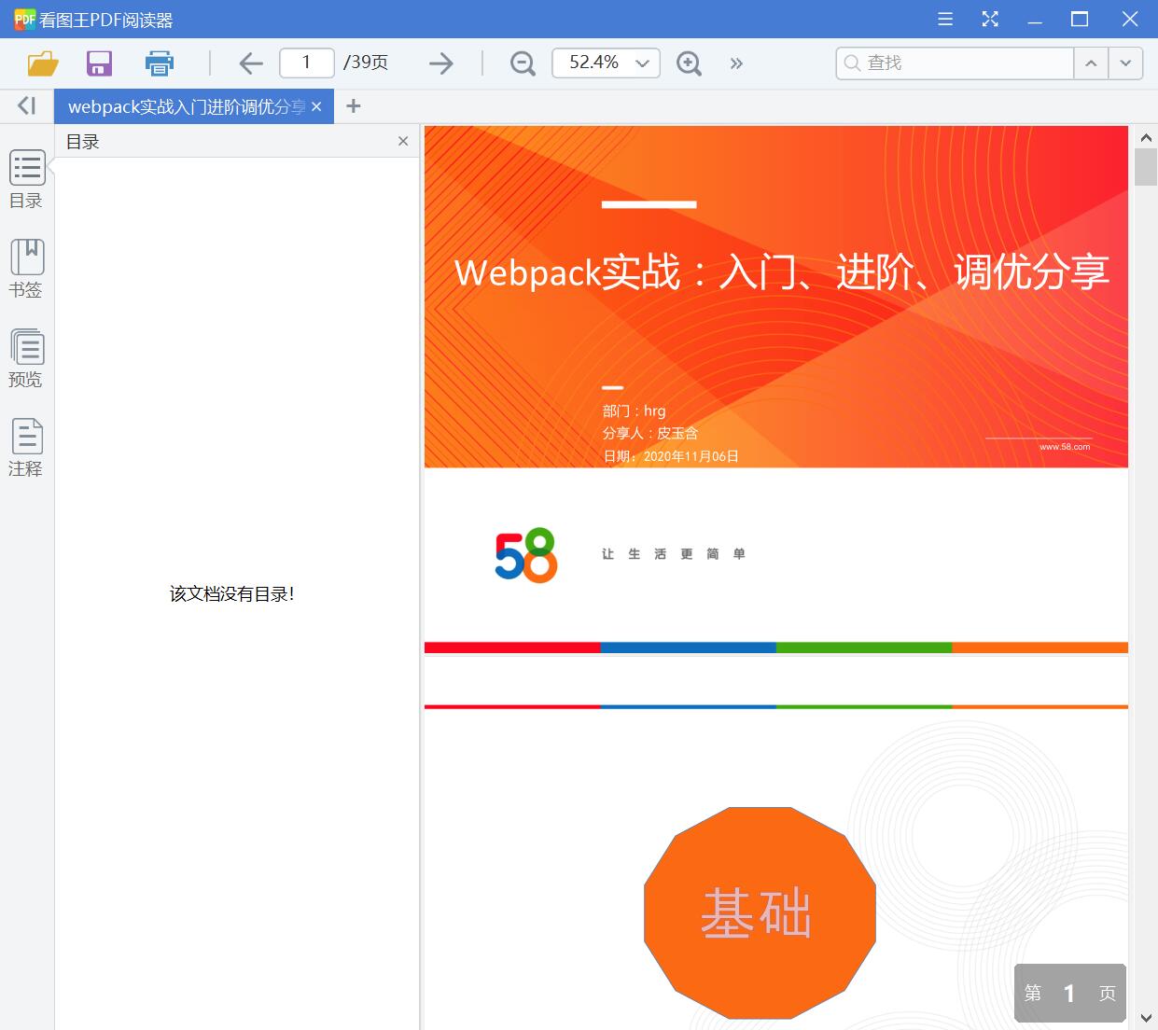The image size is (1158, 1030).
Task: Zoom out with the minus magnifier
Action: [x=523, y=63]
